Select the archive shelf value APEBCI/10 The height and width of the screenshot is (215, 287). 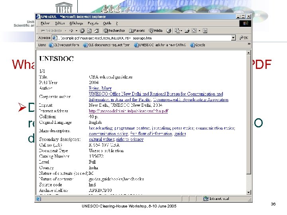100,190
